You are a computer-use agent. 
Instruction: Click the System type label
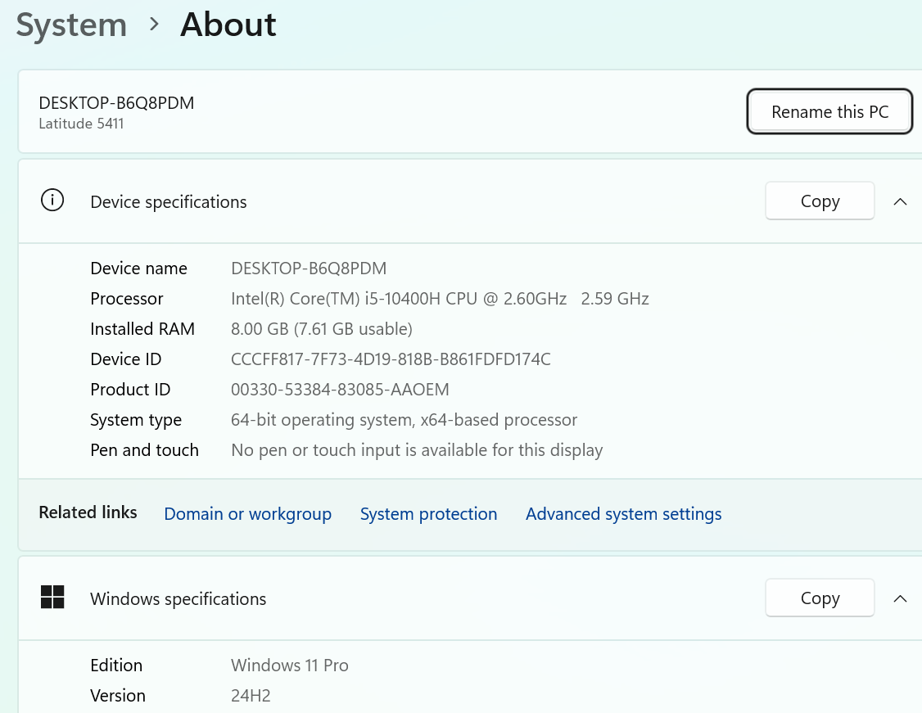[136, 420]
